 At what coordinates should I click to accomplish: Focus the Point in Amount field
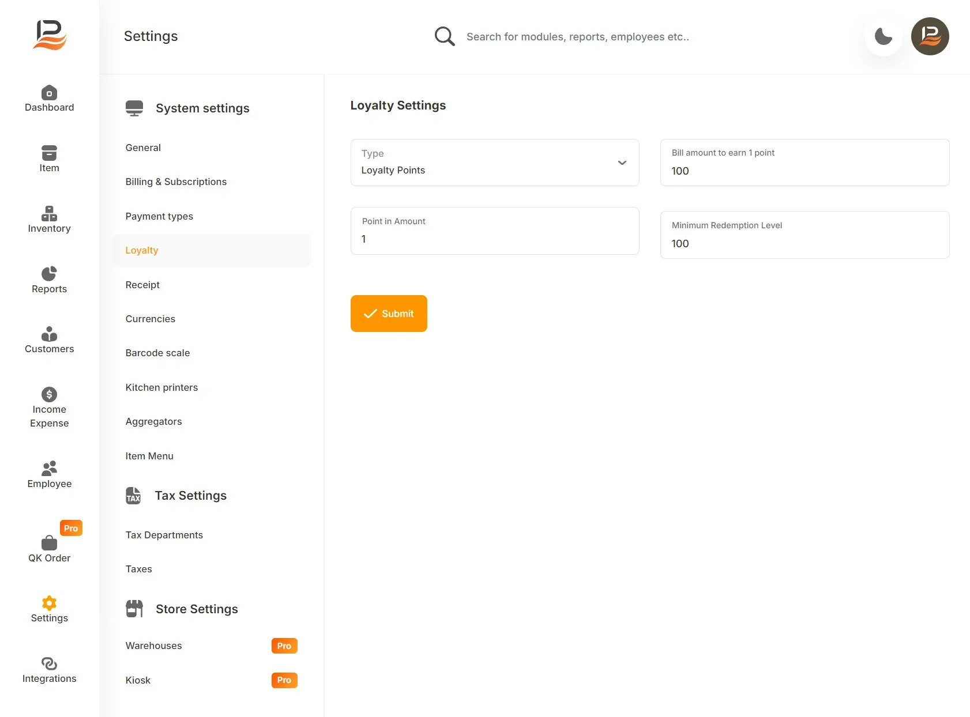pos(495,231)
